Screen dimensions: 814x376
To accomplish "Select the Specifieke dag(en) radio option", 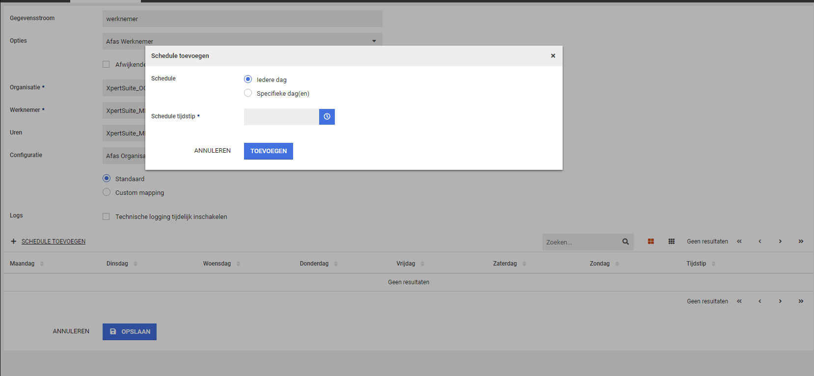I will click(248, 93).
